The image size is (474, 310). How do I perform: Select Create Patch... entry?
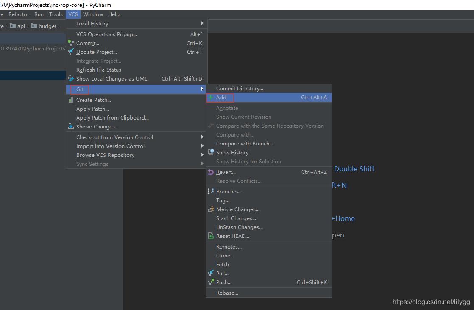pyautogui.click(x=137, y=100)
